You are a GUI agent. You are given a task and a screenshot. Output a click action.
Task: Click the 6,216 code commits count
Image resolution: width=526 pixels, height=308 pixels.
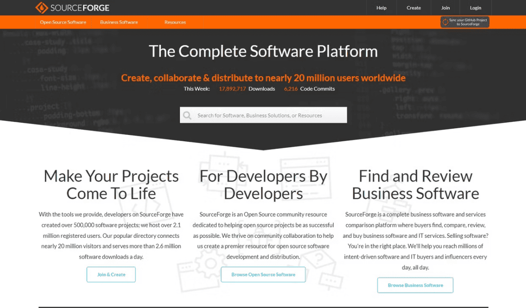[291, 89]
